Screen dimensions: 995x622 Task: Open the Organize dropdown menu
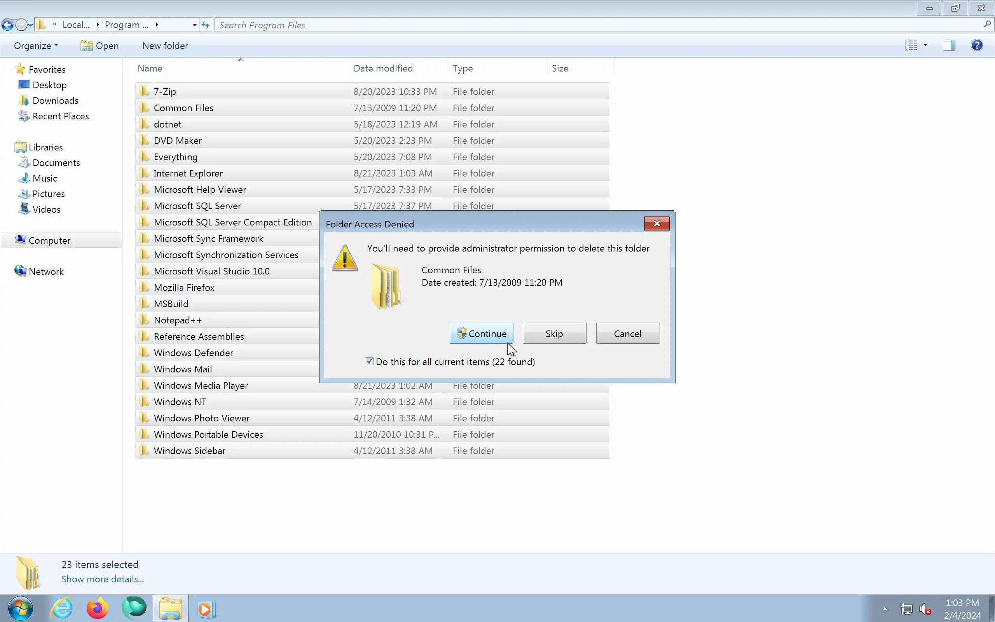35,45
